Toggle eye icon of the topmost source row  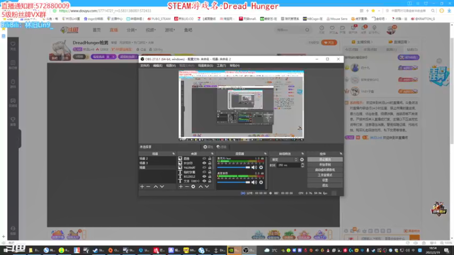[204, 159]
